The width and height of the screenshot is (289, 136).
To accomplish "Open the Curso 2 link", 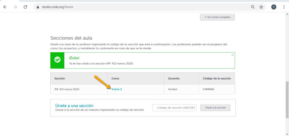I will point(117,89).
